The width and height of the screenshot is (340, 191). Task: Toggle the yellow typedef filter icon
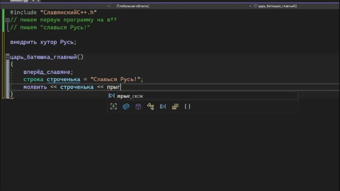tap(175, 107)
